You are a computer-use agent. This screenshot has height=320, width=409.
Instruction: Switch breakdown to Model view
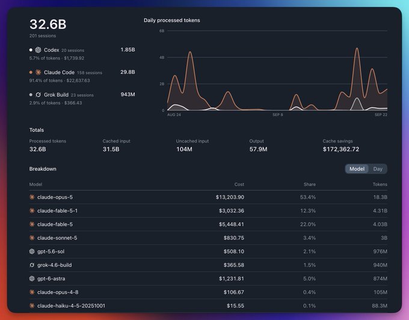[357, 169]
